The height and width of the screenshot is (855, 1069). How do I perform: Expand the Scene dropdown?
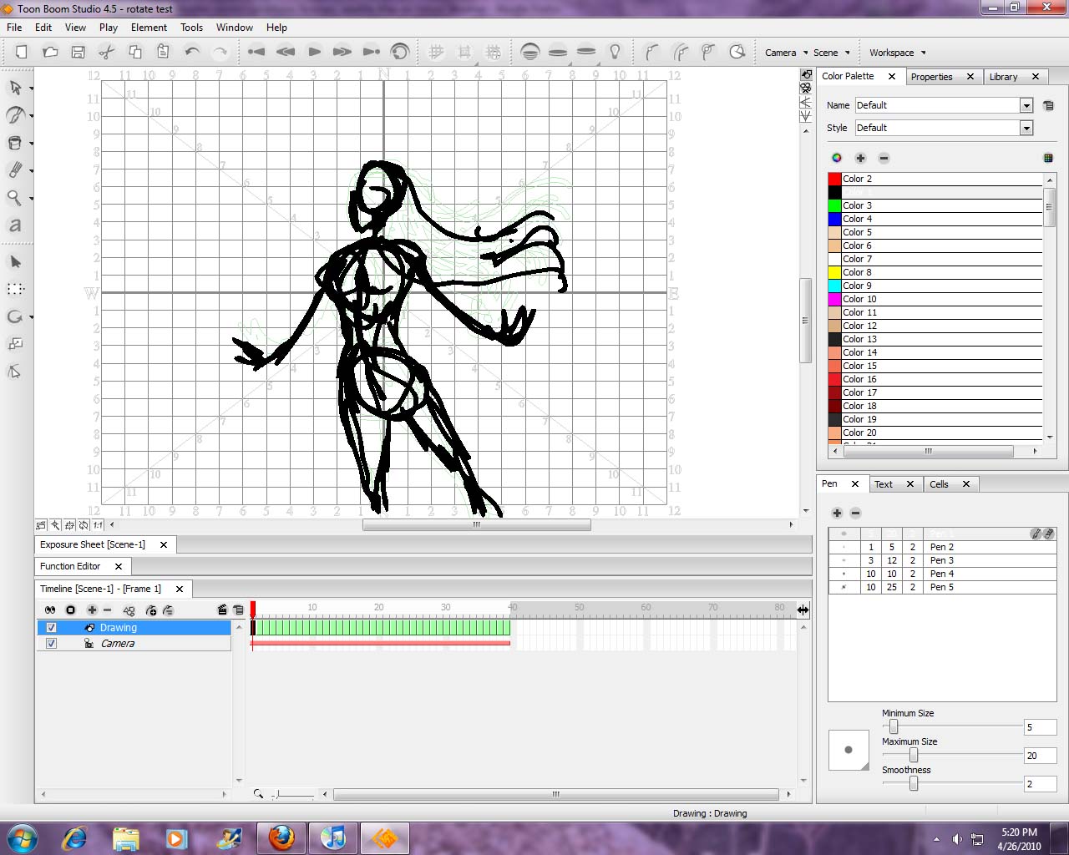click(x=832, y=53)
